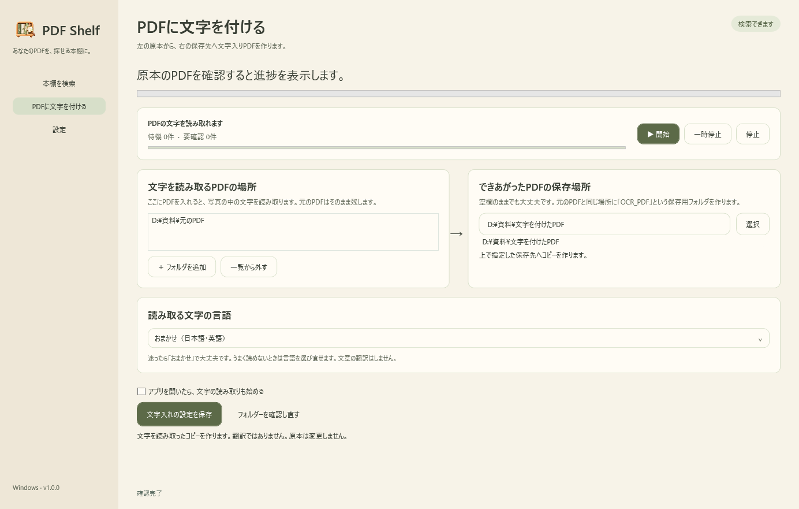Click the Windows · v1.0.0 version text
Image resolution: width=799 pixels, height=509 pixels.
36,488
